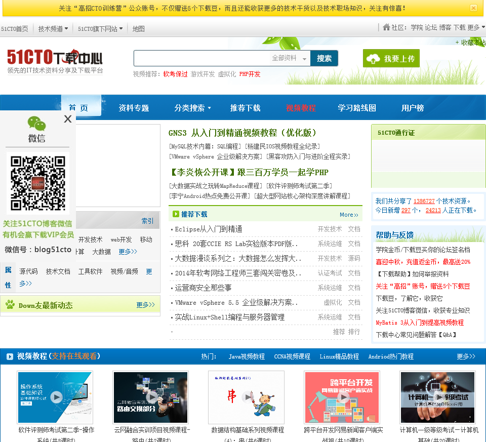
Task: Open the 推荐下载 navigation tab
Action: point(245,108)
